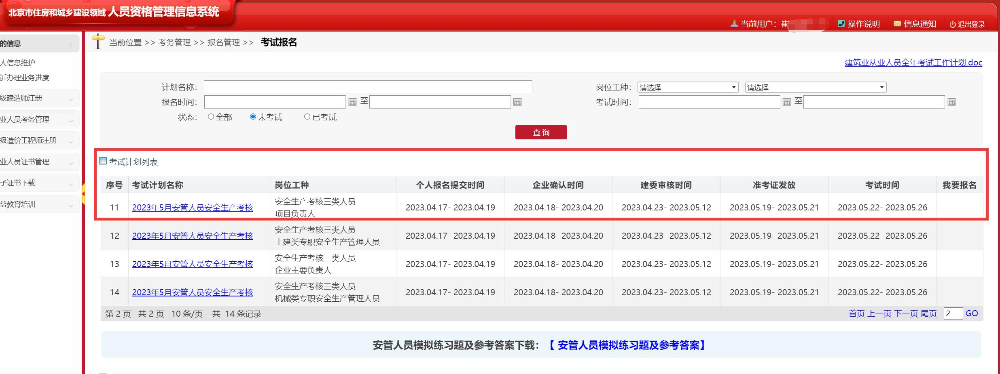Click the page number input near GO

click(x=953, y=313)
